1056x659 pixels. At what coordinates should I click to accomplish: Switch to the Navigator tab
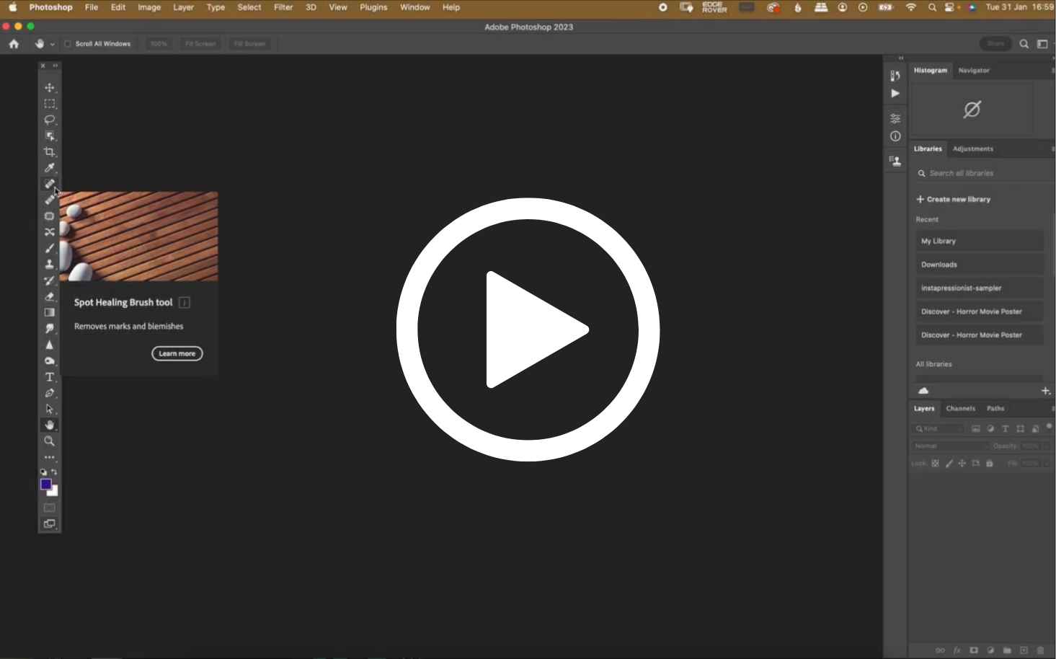(973, 71)
